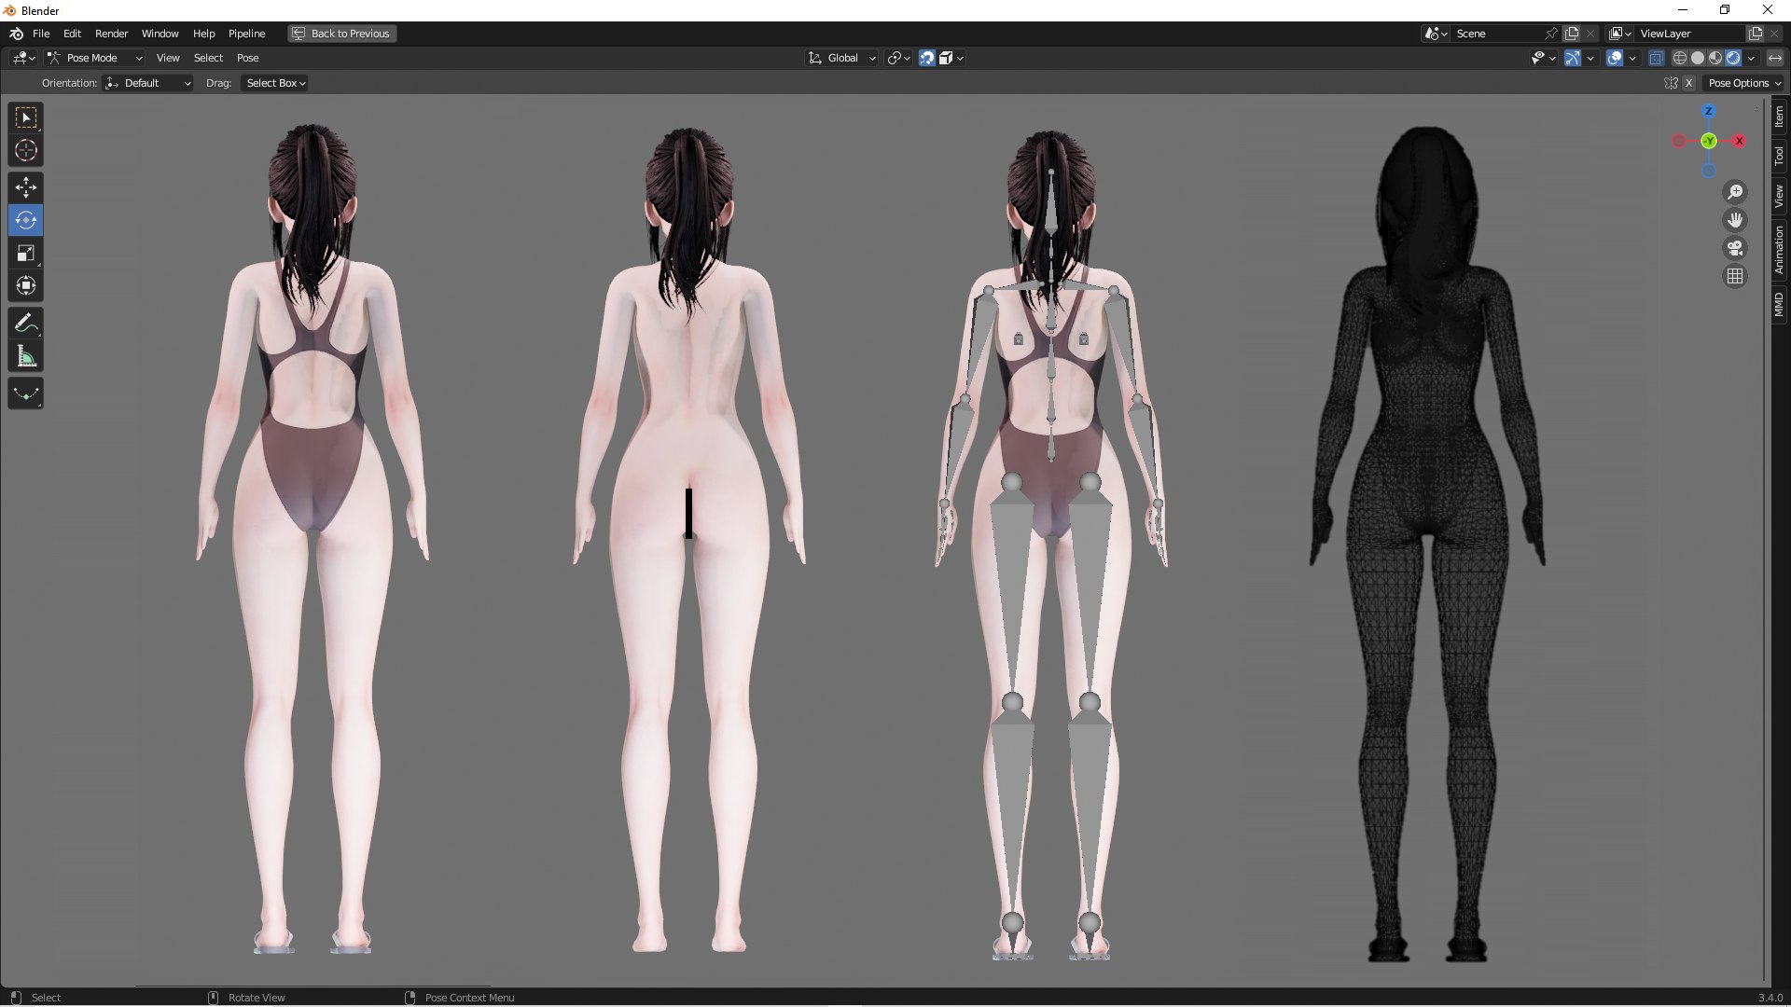Open the Pose header menu

click(247, 58)
